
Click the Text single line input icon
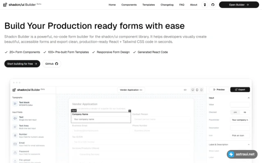15,119
